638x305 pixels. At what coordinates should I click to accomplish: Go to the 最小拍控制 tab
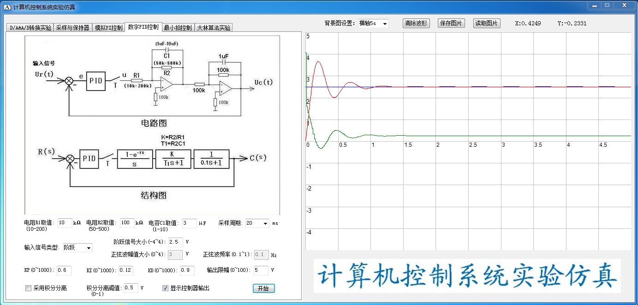tap(178, 28)
